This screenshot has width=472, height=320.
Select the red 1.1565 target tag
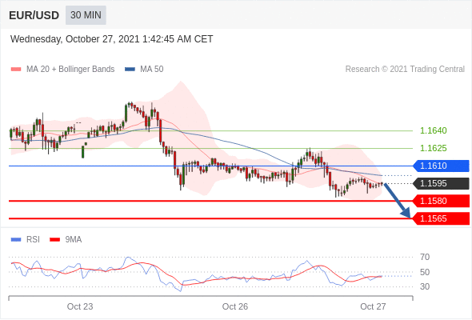pyautogui.click(x=441, y=218)
